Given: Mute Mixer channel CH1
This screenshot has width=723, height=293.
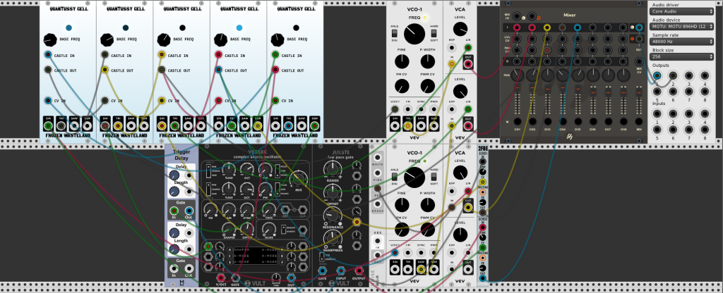Looking at the screenshot, I should 517,121.
